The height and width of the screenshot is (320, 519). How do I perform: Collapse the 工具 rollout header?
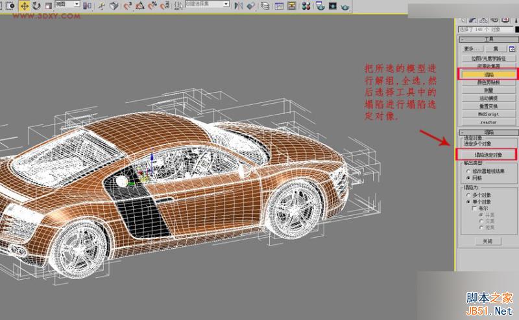coord(489,39)
